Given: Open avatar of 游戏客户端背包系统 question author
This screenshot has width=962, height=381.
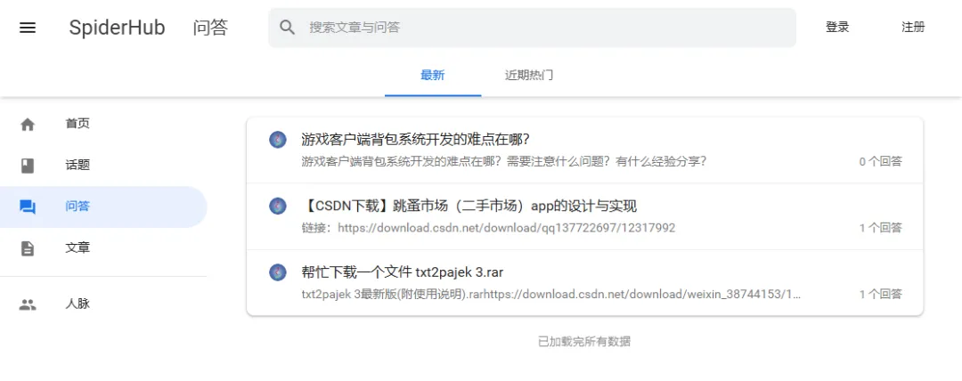Looking at the screenshot, I should pyautogui.click(x=278, y=140).
